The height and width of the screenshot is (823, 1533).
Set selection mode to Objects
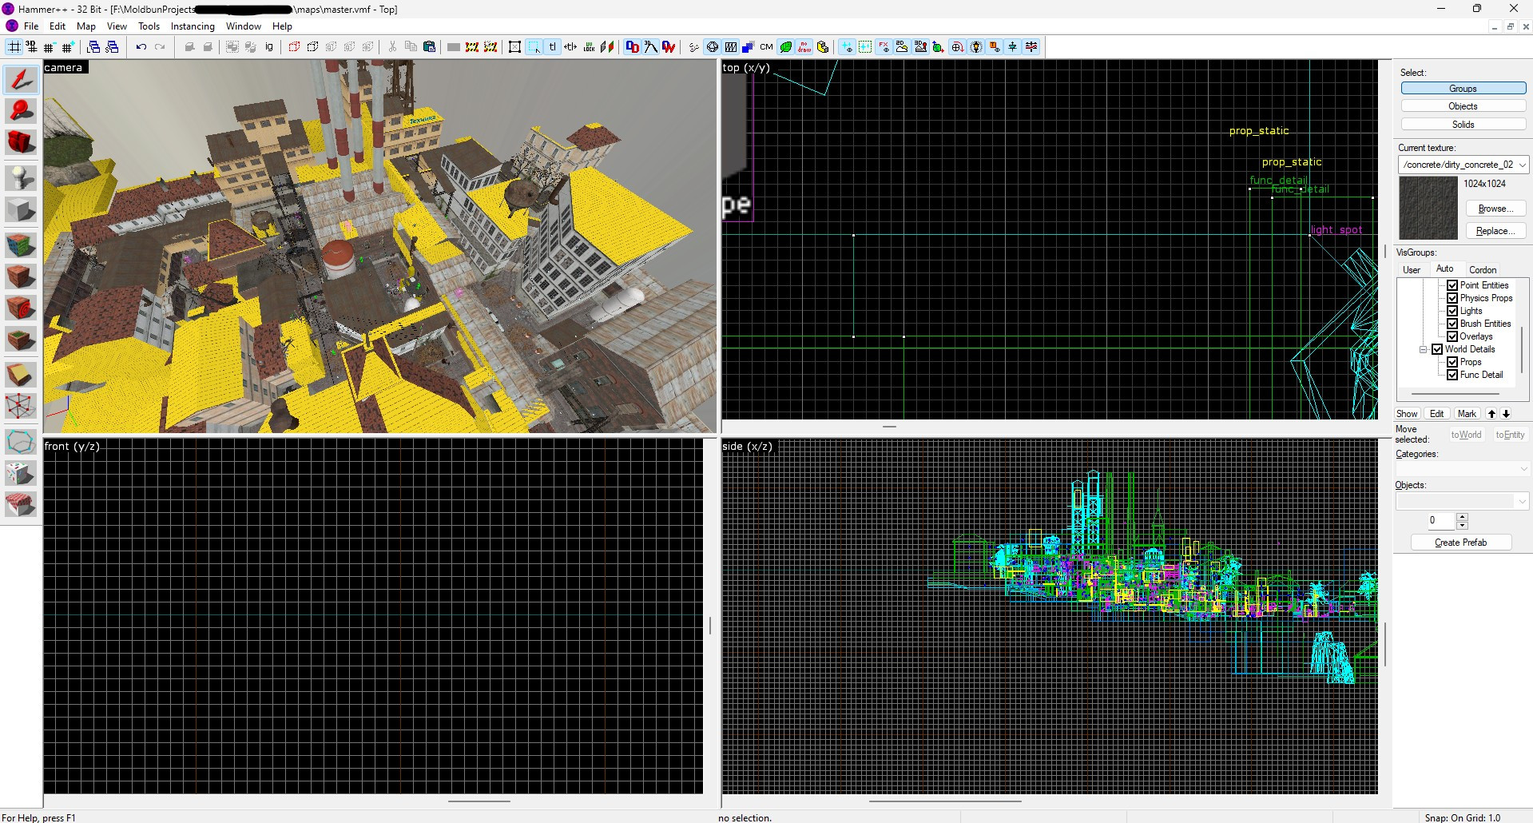click(1463, 106)
